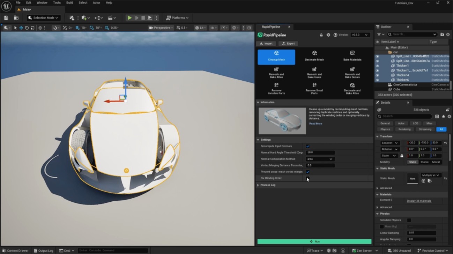Click the Export button
This screenshot has height=254, width=453.
coord(288,44)
